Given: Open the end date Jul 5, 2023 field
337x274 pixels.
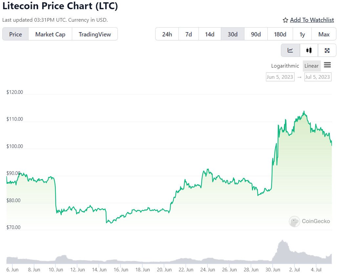Looking at the screenshot, I should pos(317,77).
